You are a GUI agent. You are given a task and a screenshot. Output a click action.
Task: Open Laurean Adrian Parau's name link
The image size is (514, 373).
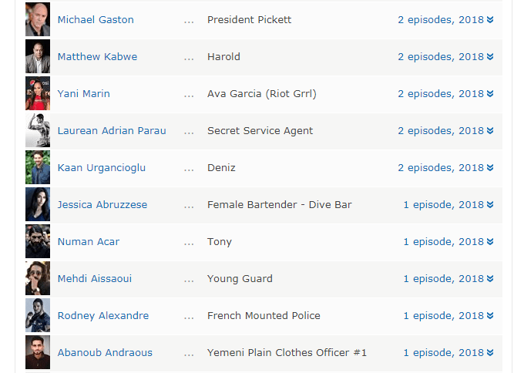112,131
